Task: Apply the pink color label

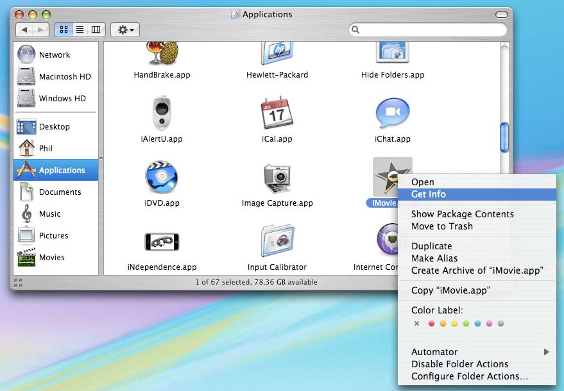Action: pos(489,324)
